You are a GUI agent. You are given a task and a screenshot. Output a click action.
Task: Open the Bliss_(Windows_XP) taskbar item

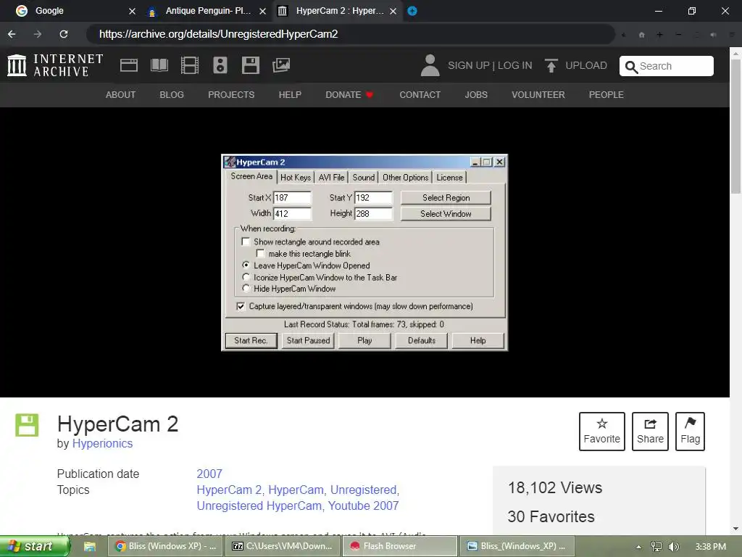tap(517, 546)
